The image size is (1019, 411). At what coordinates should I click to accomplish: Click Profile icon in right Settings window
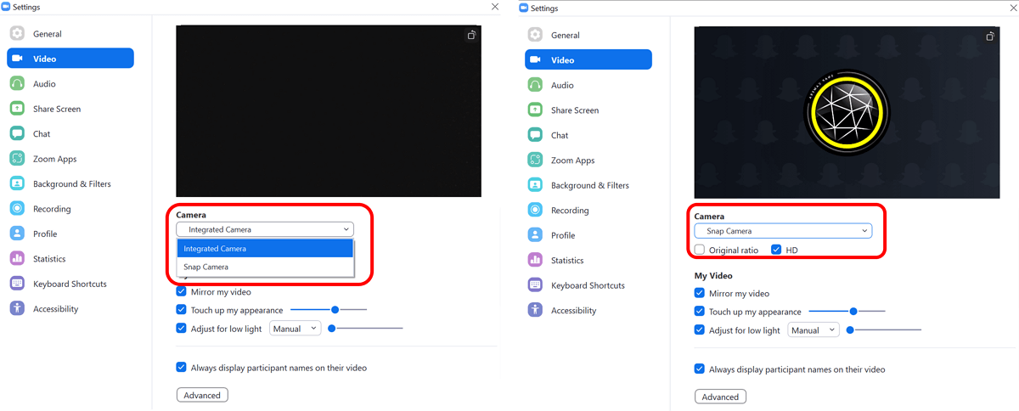coord(535,235)
